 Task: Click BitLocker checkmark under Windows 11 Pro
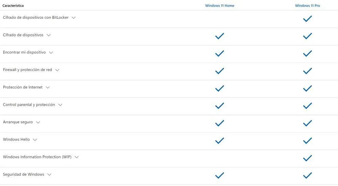pos(307,19)
